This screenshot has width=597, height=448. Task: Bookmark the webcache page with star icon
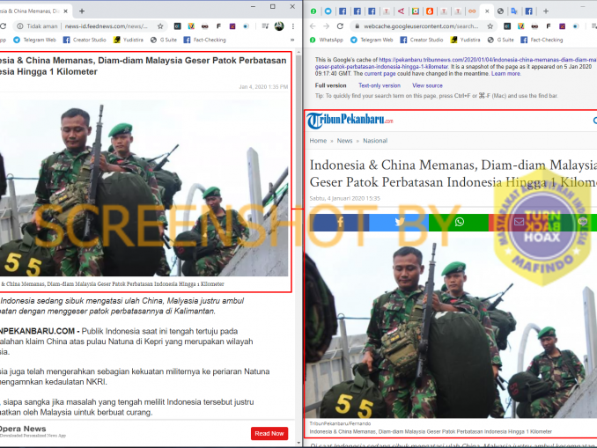coord(490,26)
